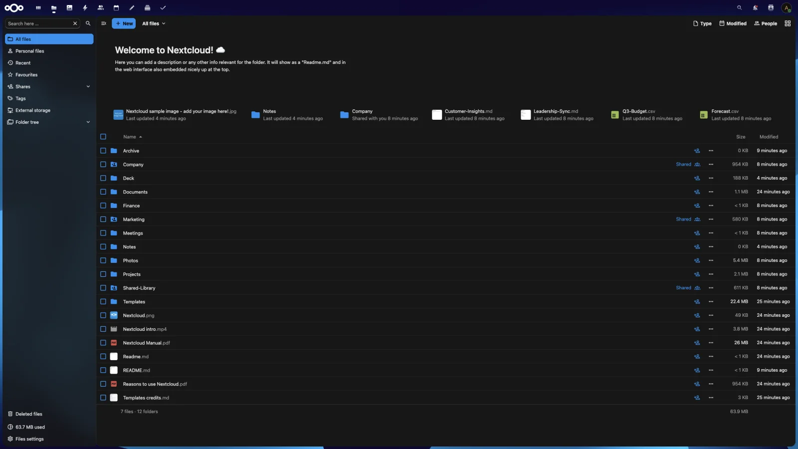Open the People filter dropdown
Screen dimensions: 798x449
click(x=766, y=23)
